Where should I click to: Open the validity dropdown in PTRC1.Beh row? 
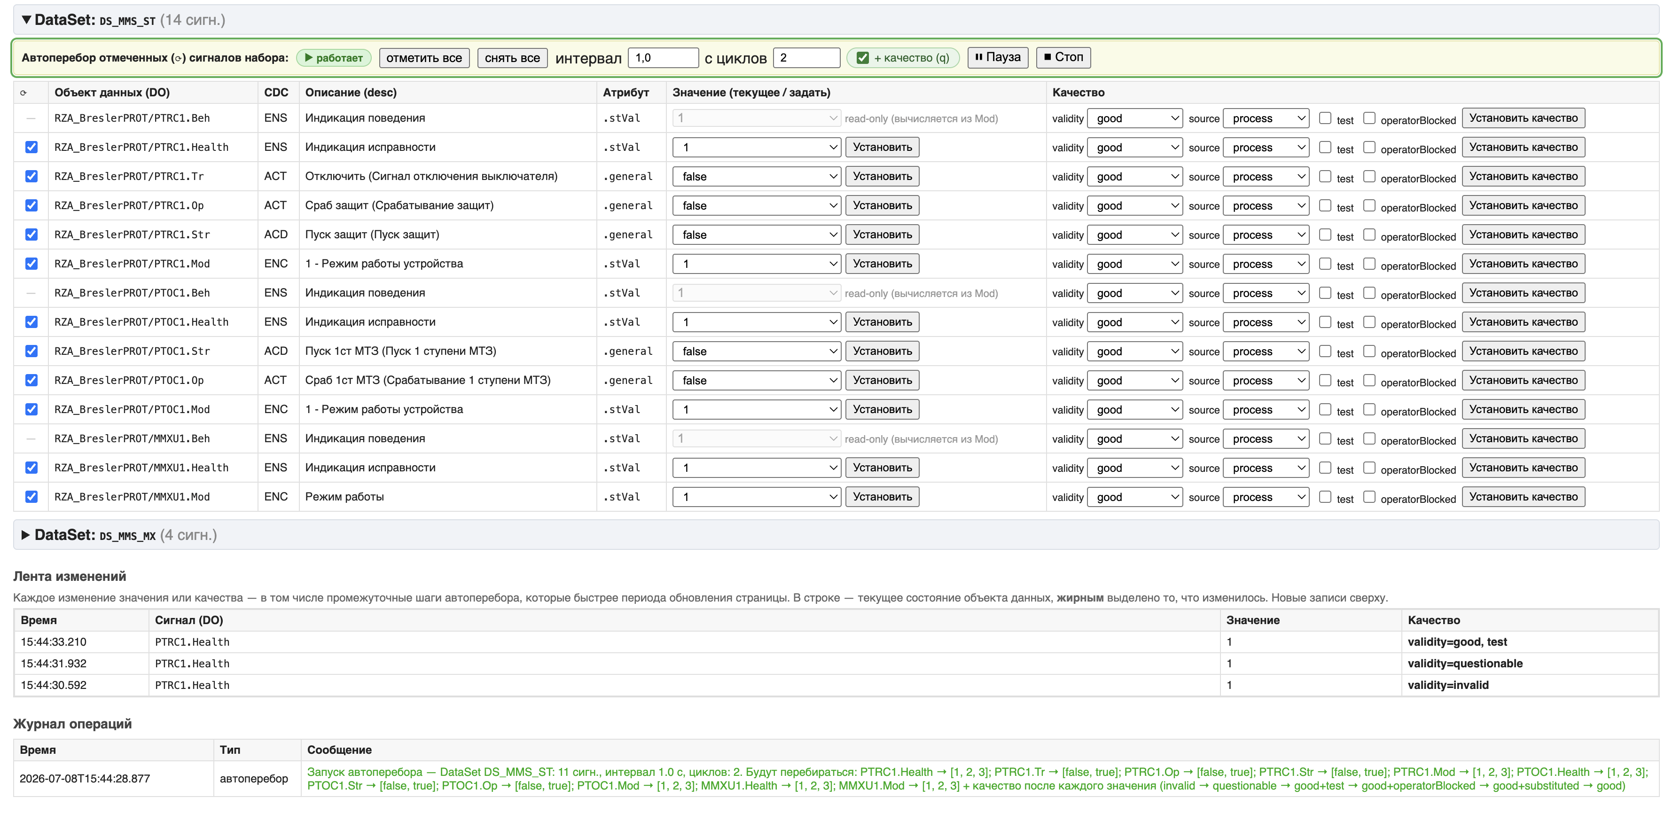[x=1134, y=118]
